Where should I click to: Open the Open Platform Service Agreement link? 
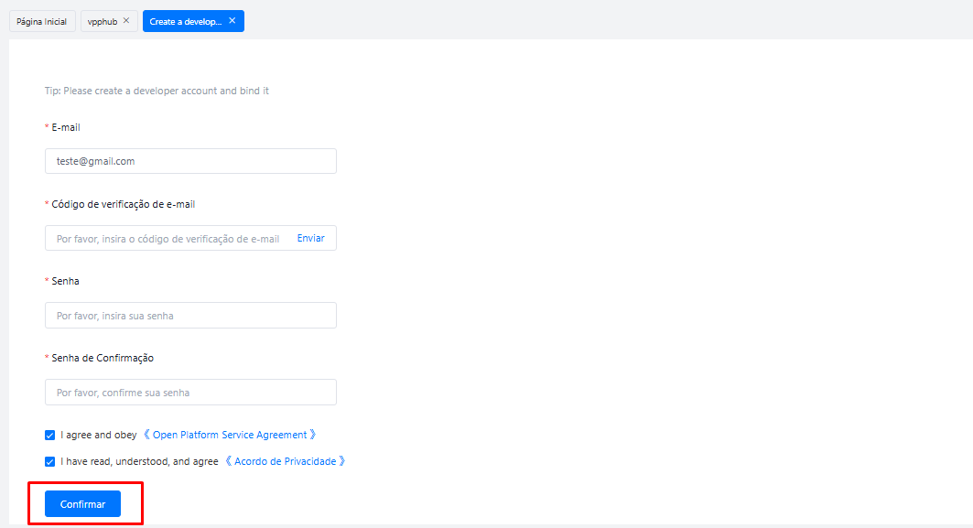click(x=229, y=436)
